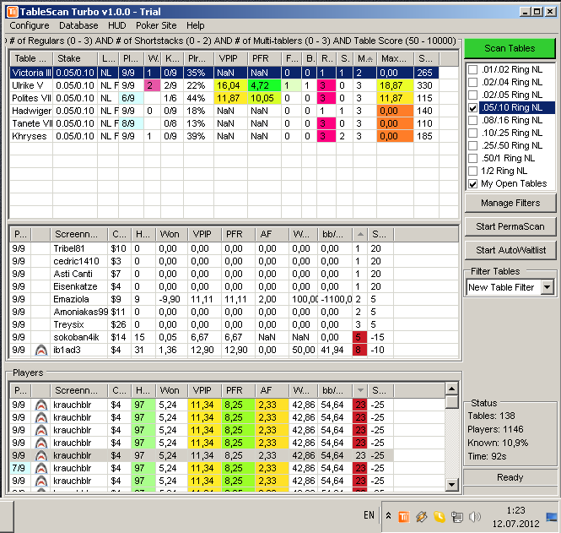Click Players list scrollbar up arrow
561x533 pixels.
pyautogui.click(x=452, y=389)
